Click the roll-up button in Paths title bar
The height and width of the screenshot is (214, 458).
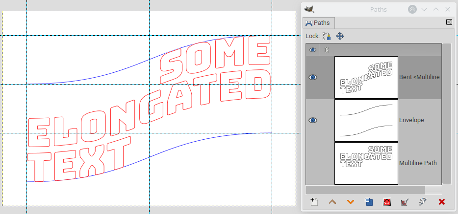412,9
